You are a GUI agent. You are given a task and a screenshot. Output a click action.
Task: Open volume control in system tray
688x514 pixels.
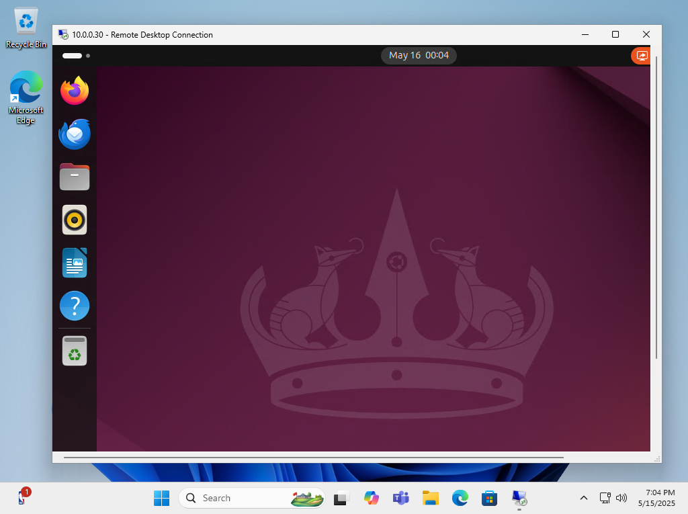point(621,498)
